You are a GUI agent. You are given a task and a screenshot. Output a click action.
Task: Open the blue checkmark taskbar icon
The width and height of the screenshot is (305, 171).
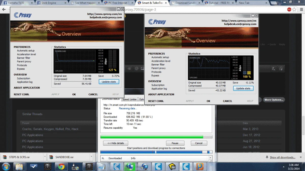point(33,167)
